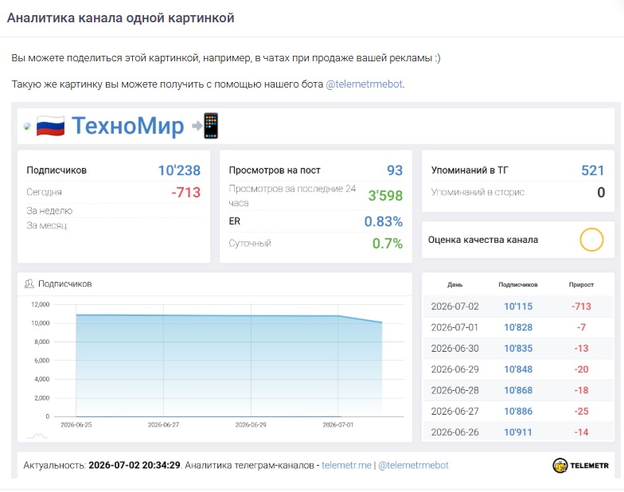Viewport: 624px width, 492px height.
Task: Click the Russian flag emoji in title
Action: pos(51,126)
